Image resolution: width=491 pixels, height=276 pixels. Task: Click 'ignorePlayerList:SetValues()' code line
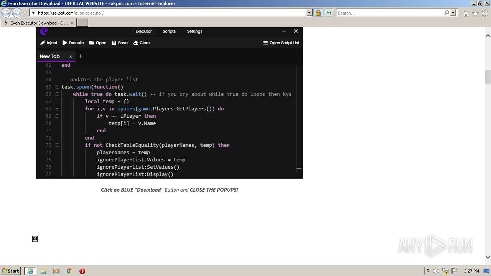click(138, 167)
